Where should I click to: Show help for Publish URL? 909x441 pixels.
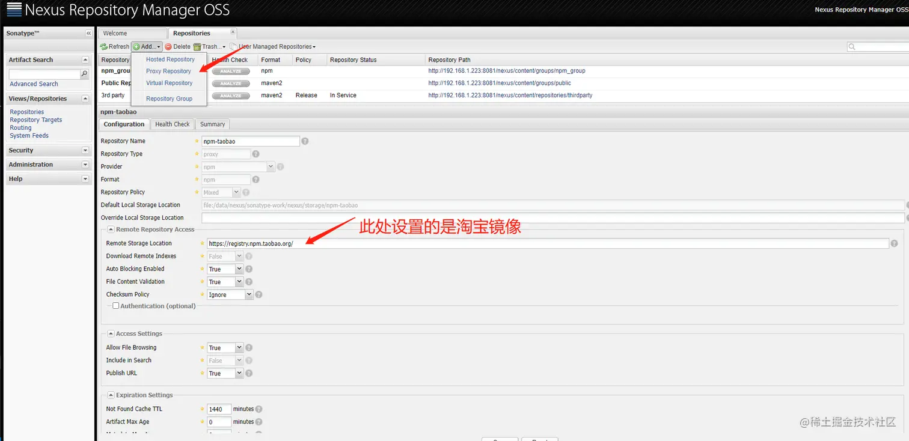tap(249, 373)
